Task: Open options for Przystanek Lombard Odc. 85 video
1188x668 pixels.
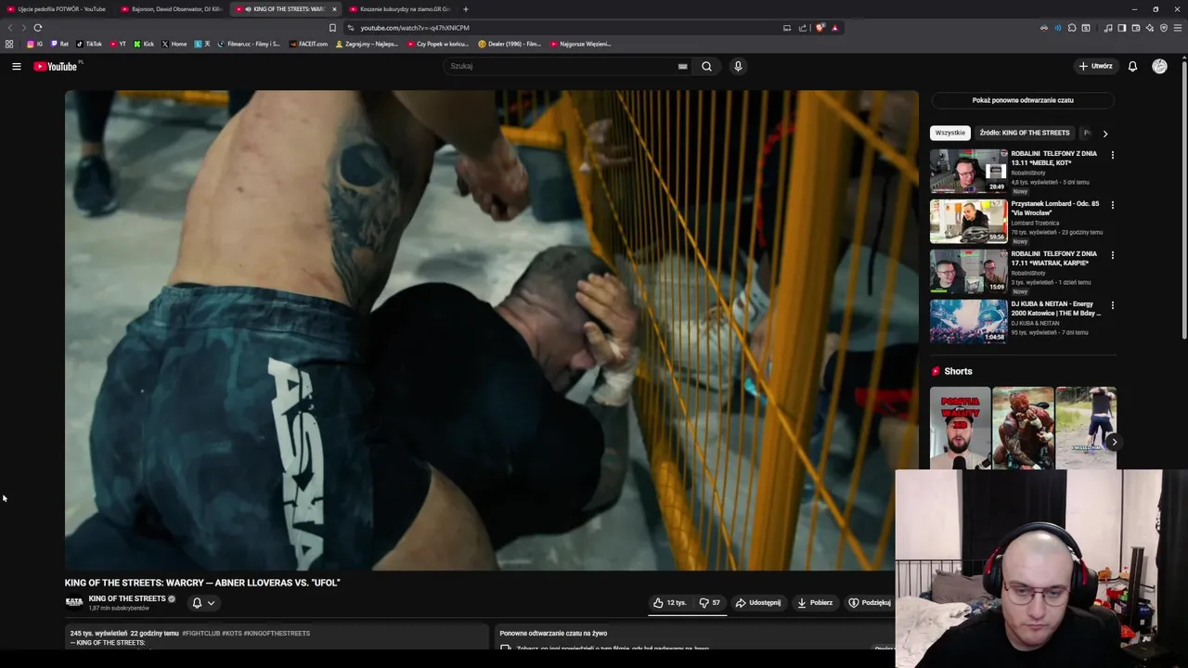Action: tap(1112, 205)
